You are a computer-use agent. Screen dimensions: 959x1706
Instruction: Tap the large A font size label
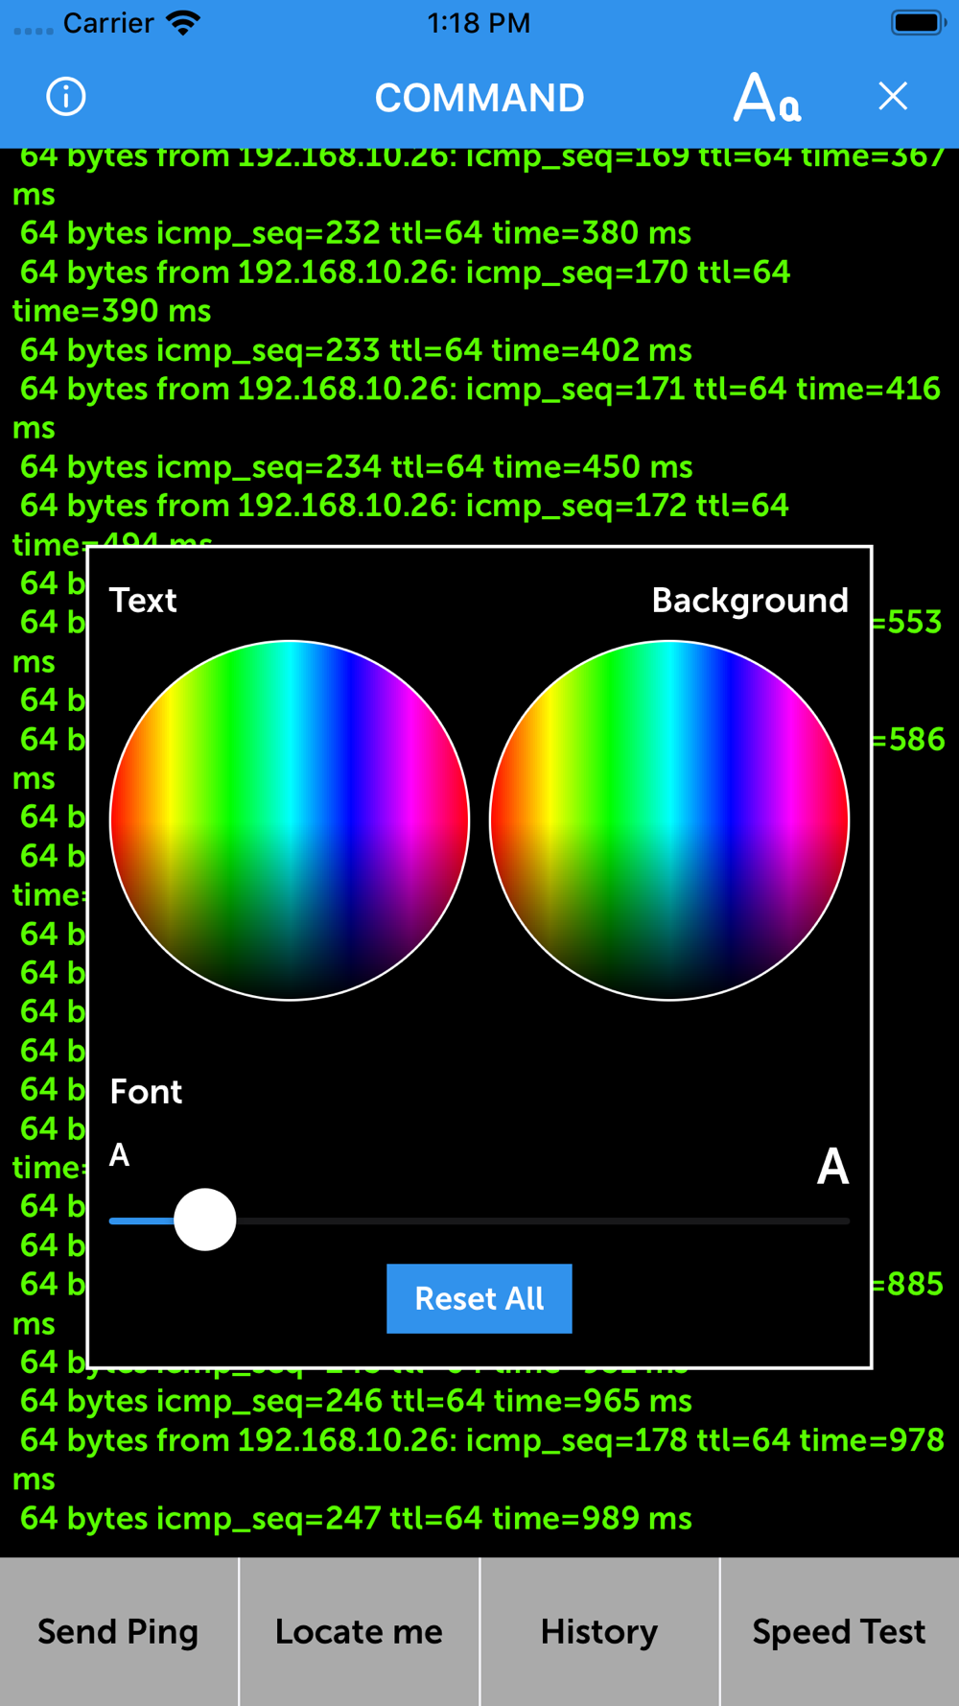(x=832, y=1167)
